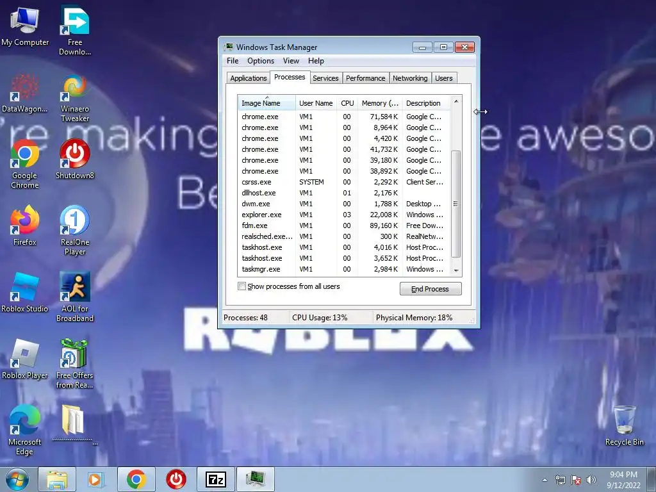Switch to the Applications tab

coord(248,78)
